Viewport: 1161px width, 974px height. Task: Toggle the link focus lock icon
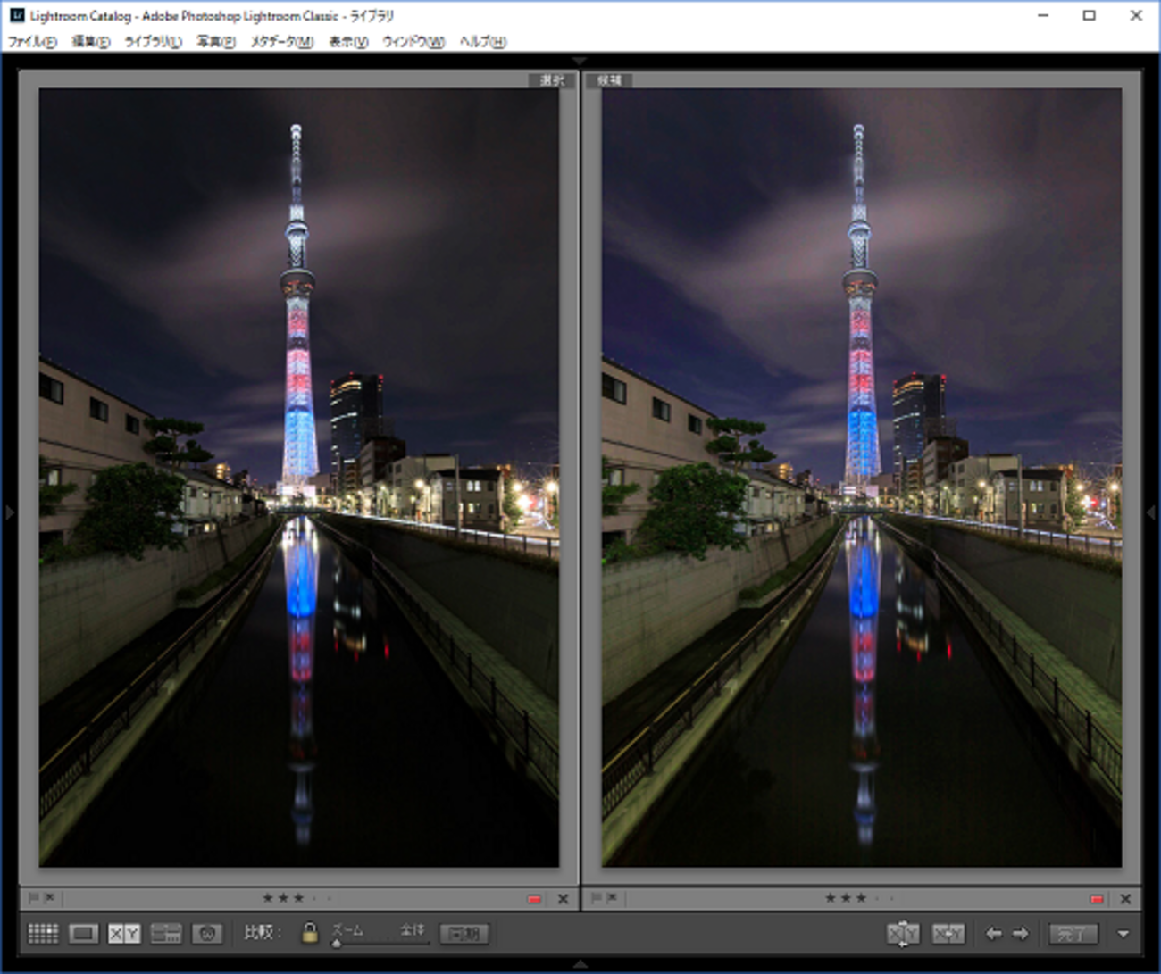point(309,933)
